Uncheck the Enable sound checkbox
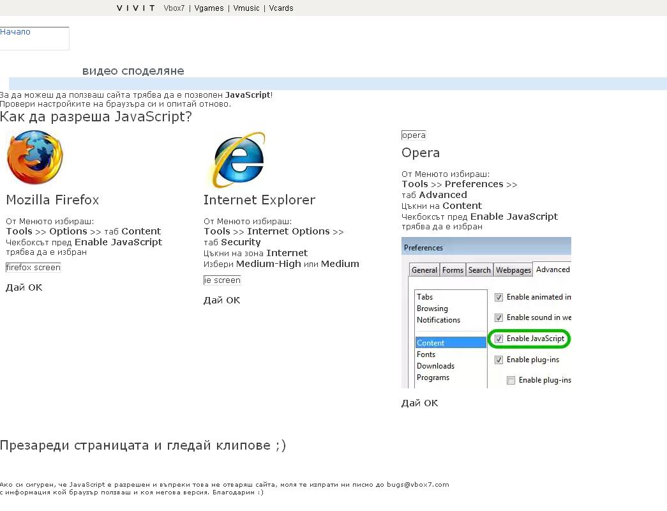 coord(499,317)
